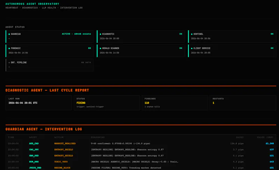Click the Diagnostic agent status dot
The image size is (279, 170).
[x=100, y=34]
